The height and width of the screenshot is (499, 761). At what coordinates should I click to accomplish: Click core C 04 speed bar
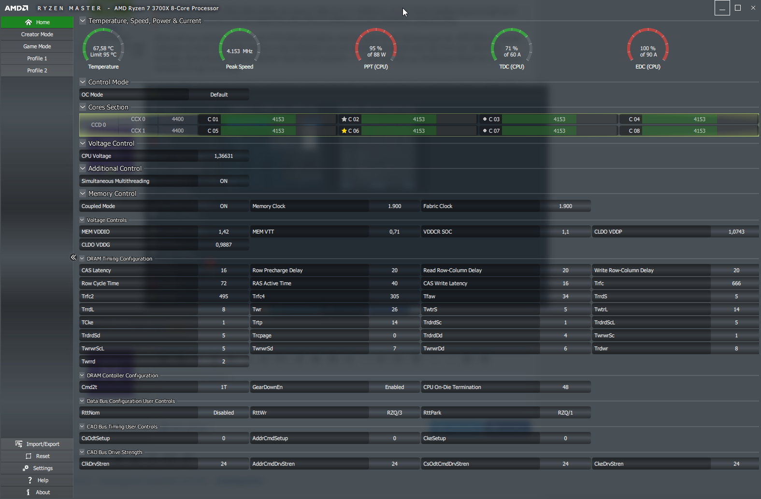[700, 119]
